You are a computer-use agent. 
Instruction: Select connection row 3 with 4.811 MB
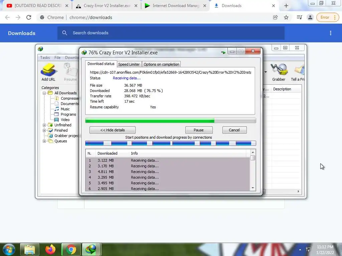(168, 172)
